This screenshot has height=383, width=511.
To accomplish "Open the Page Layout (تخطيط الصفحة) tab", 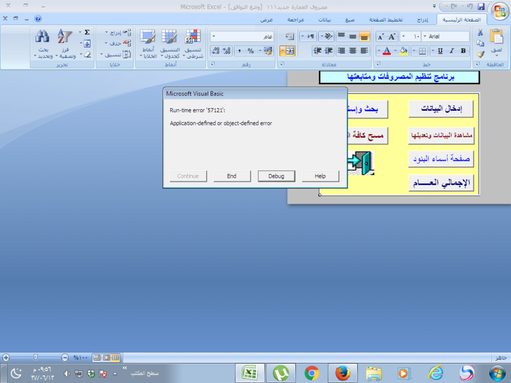I will (385, 19).
